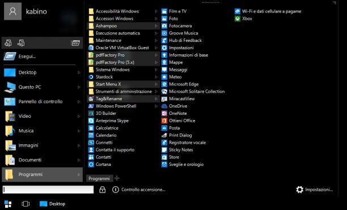Expand Windows PowerShell folder
Image resolution: width=347 pixels, height=210 pixels.
pyautogui.click(x=123, y=106)
